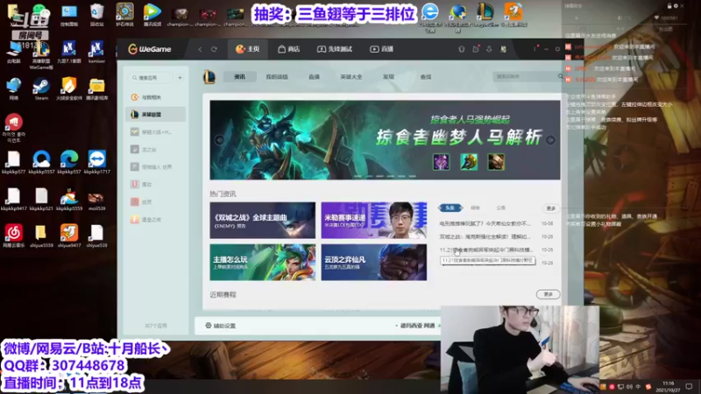The image size is (701, 394).
Task: Refresh the WeGame page
Action: (214, 49)
